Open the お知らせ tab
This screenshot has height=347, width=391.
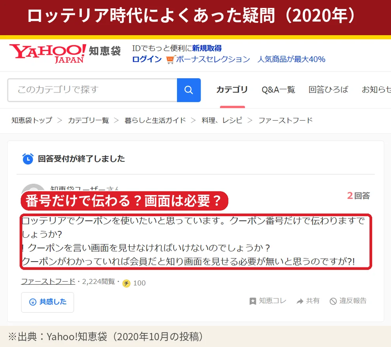[x=376, y=89]
